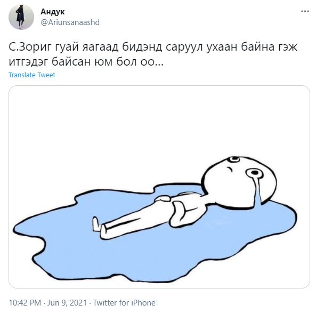Click the second tweet line beginning итгэдэг
This screenshot has height=313, width=316.
click(x=86, y=62)
